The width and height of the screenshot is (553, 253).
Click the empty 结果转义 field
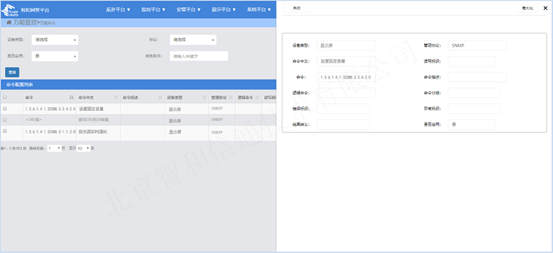(x=343, y=125)
